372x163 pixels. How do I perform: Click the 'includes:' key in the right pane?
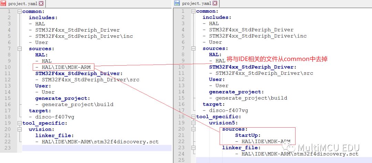coord(217,17)
